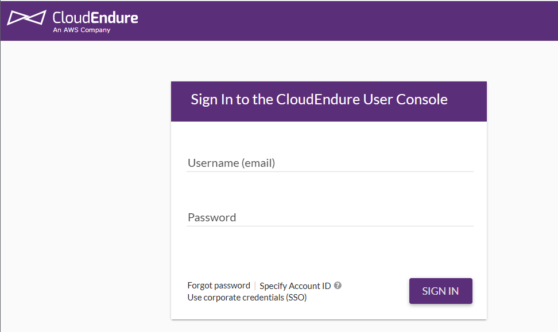Click the purple top header bar
558x332 pixels.
tap(344, 21)
